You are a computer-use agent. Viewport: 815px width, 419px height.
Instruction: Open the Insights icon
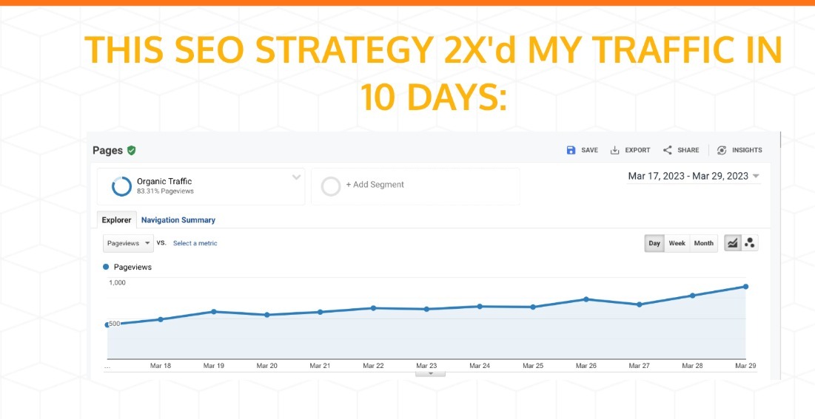722,150
